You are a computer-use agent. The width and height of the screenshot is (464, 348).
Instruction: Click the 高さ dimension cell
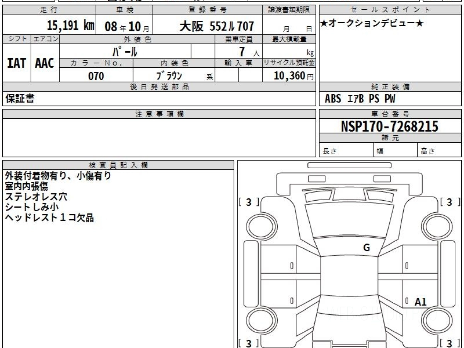click(x=440, y=150)
